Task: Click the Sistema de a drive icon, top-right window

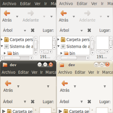Action: tap(63, 46)
